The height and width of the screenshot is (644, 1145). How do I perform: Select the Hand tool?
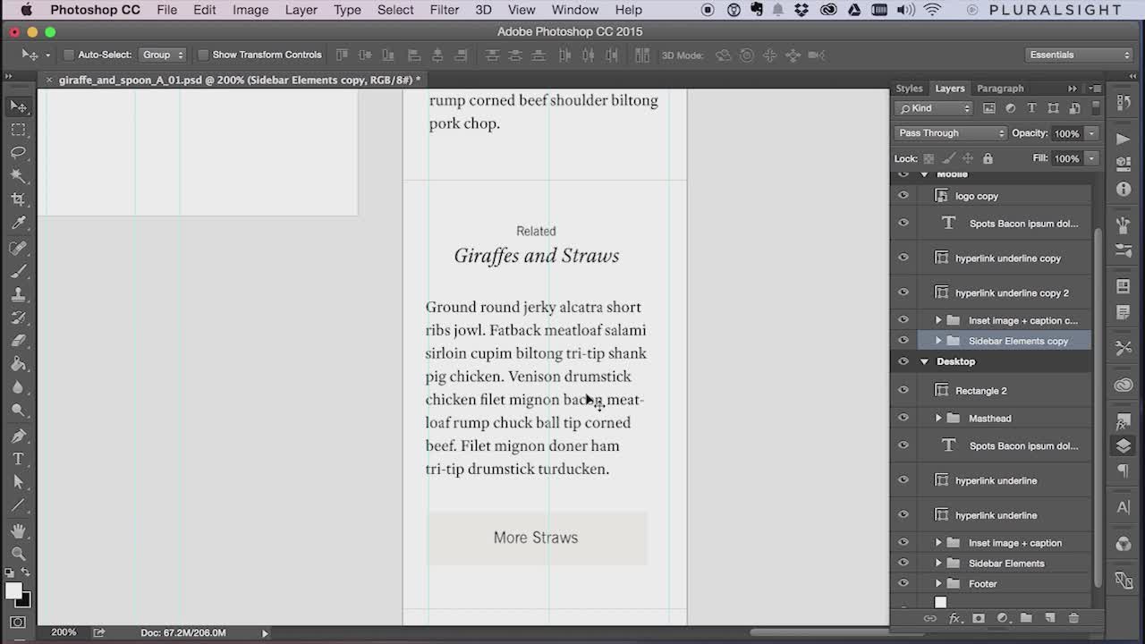(x=18, y=531)
